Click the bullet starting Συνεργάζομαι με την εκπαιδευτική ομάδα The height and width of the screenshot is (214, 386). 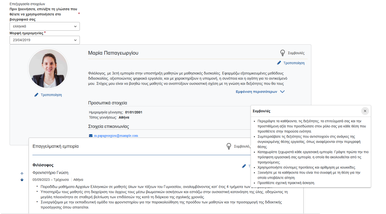pyautogui.click(x=161, y=205)
